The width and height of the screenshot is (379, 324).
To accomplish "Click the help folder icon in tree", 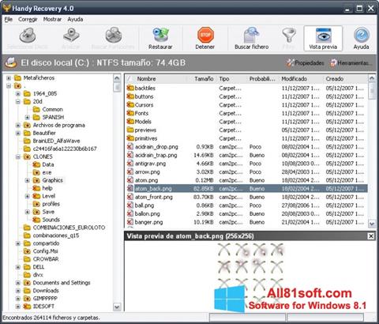I will click(x=36, y=188).
